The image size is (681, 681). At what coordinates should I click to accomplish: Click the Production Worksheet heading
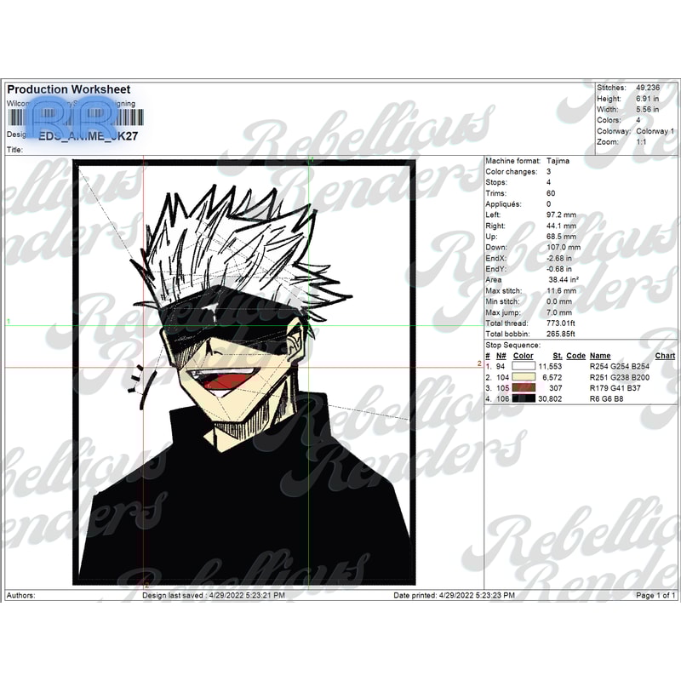(68, 89)
